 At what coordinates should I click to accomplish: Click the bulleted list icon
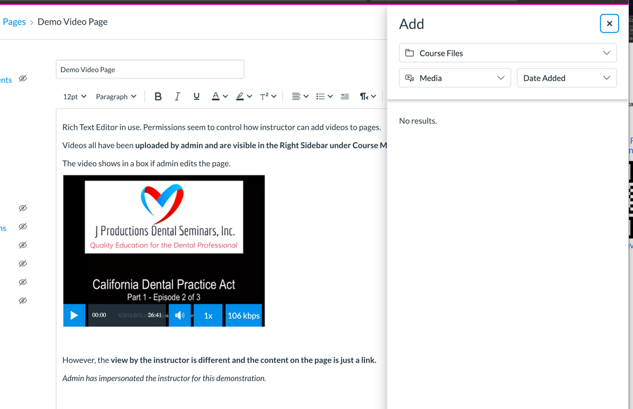coord(321,96)
